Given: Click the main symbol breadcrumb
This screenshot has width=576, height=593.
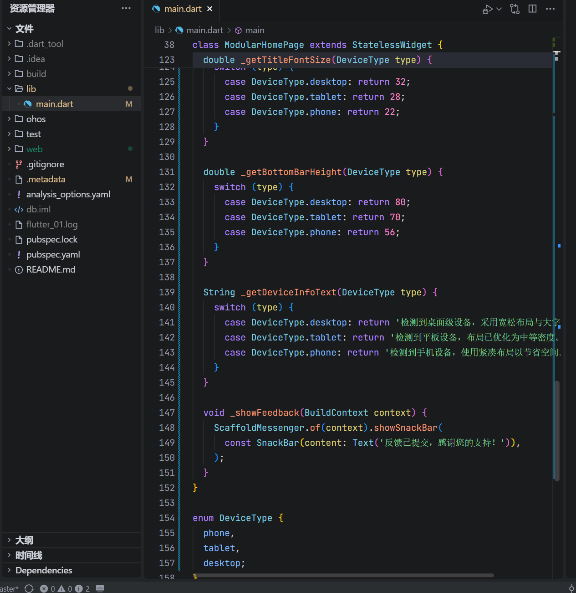Looking at the screenshot, I should [x=250, y=30].
